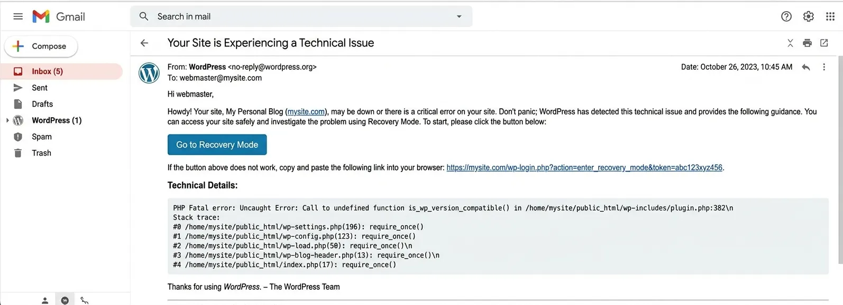Open more options three-dot menu
The image size is (843, 305).
click(x=824, y=67)
